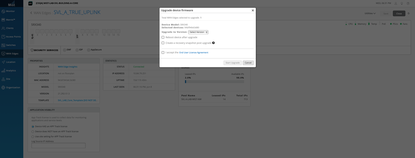This screenshot has width=415, height=158.
Task: Open the WAN Edge Insights link
Action: tap(67, 67)
